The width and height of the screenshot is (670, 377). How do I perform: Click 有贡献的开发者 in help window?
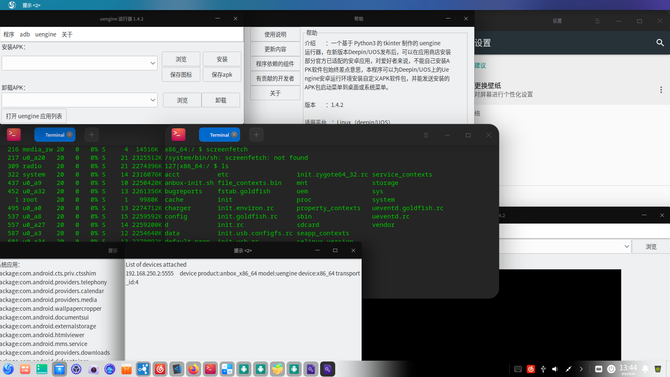coord(275,78)
